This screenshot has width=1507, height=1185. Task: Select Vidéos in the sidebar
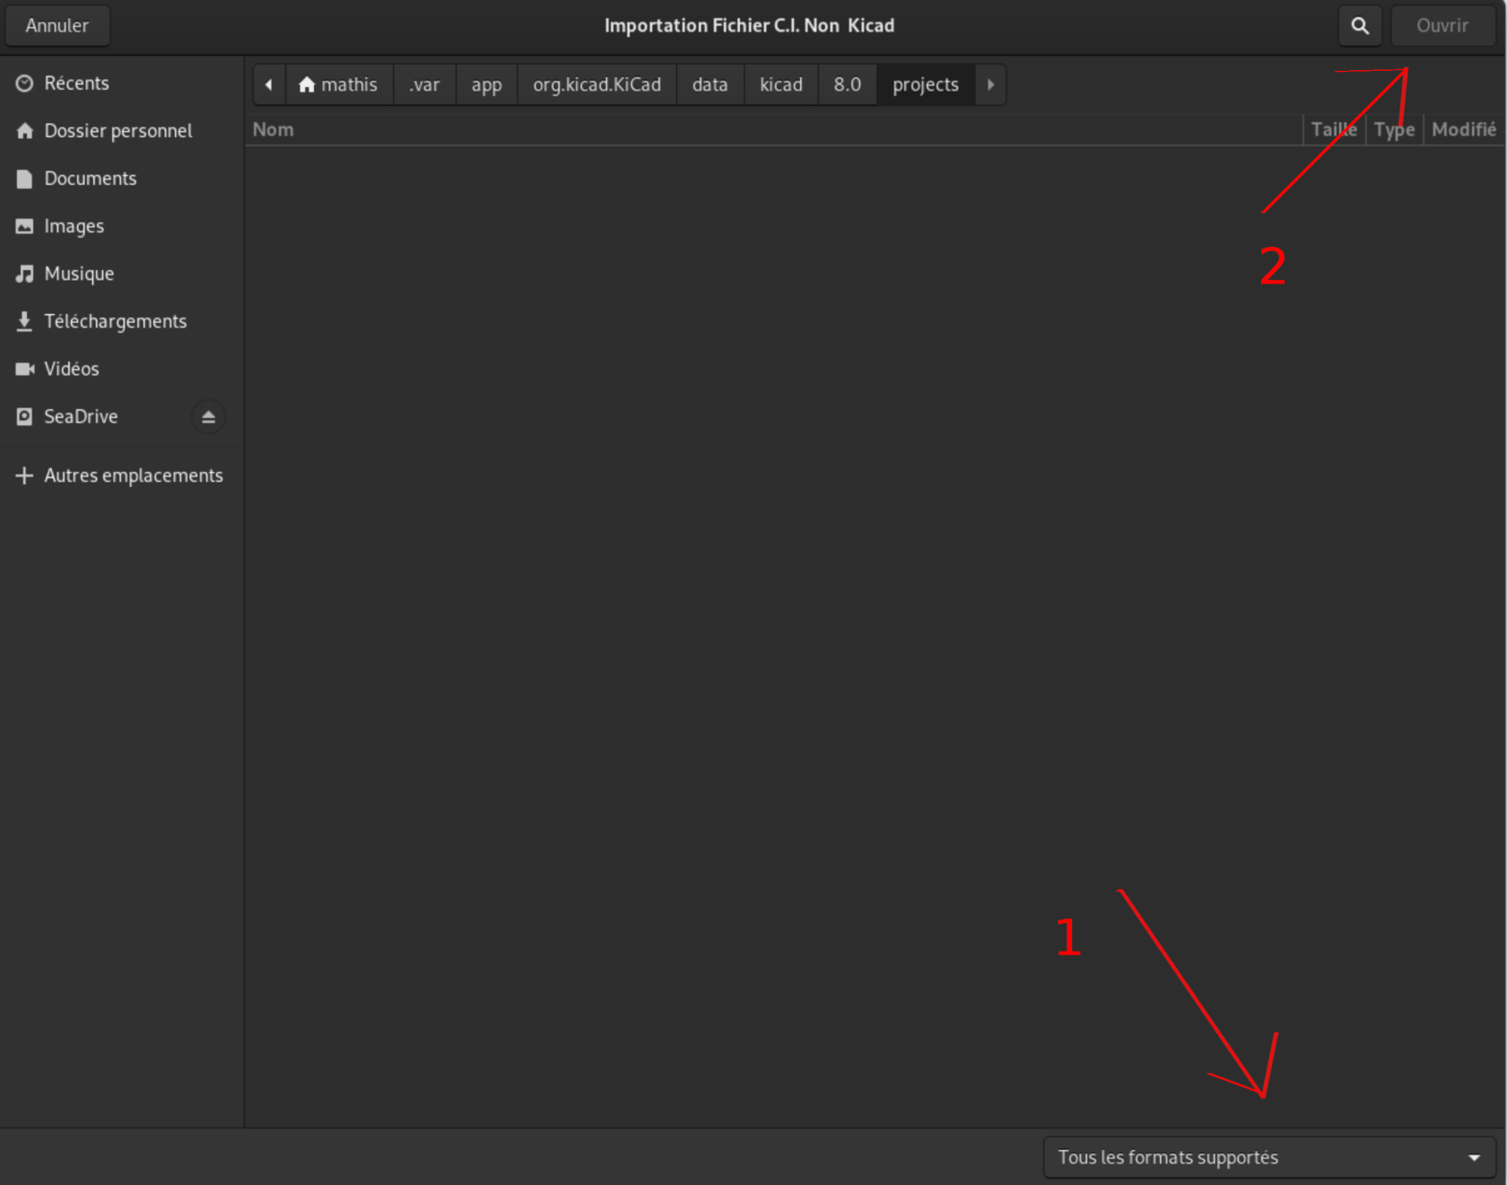click(x=122, y=369)
